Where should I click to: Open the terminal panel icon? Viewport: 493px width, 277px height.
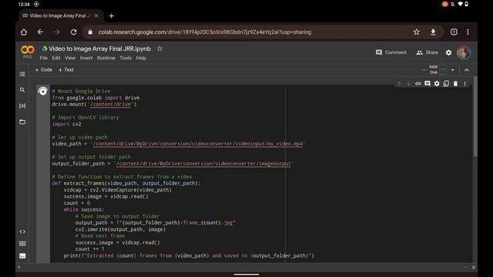coord(22,256)
